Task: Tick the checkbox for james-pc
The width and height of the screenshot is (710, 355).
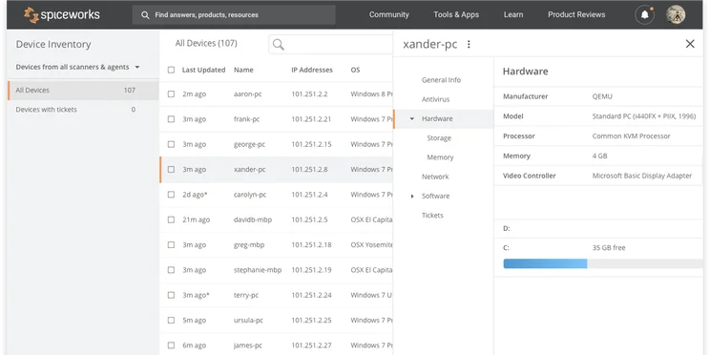Action: [x=171, y=345]
